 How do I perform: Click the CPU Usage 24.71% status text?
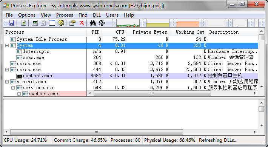[25, 140]
